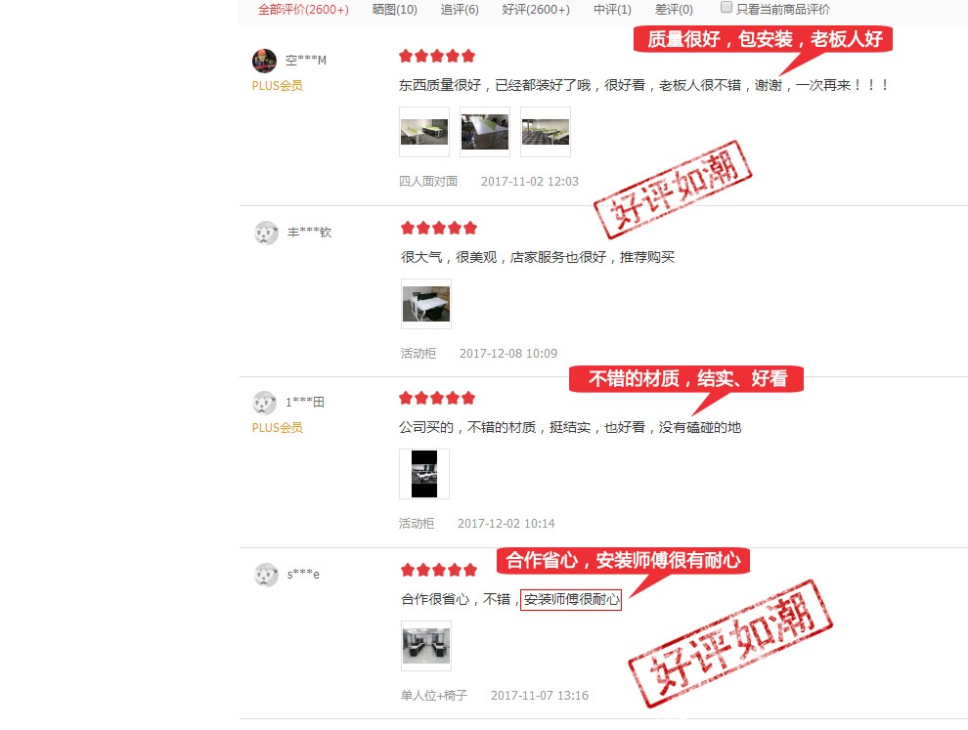
Task: Click the PLUS会员 badge under 空***M
Action: (x=277, y=86)
